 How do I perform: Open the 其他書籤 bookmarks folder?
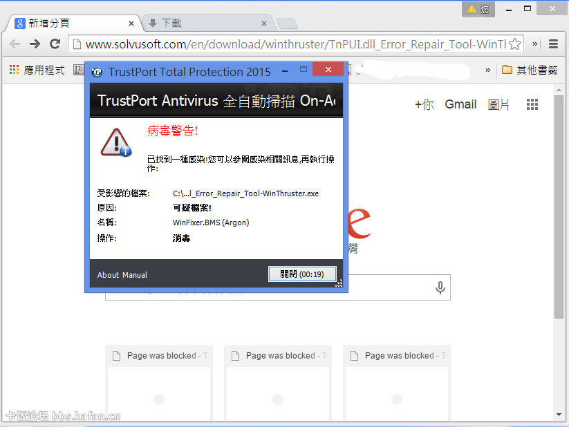(530, 70)
